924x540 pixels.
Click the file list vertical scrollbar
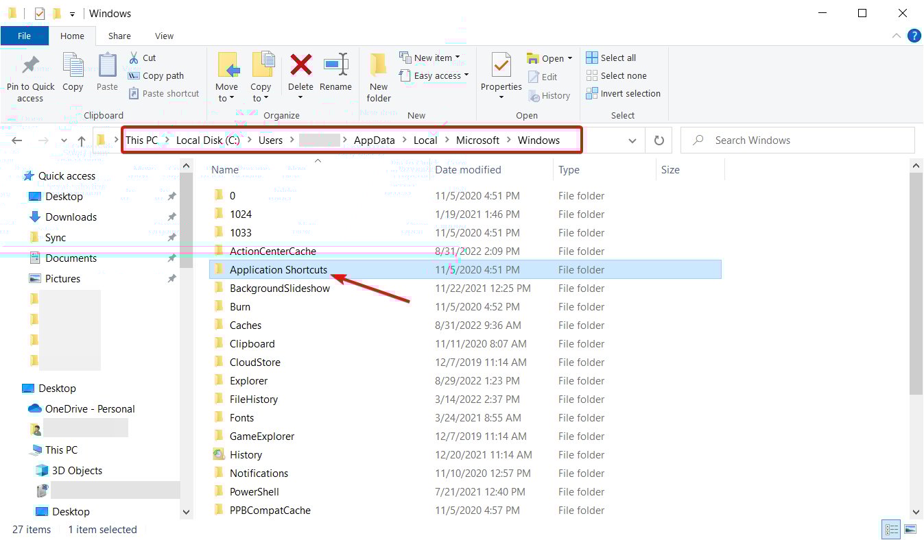tap(916, 282)
